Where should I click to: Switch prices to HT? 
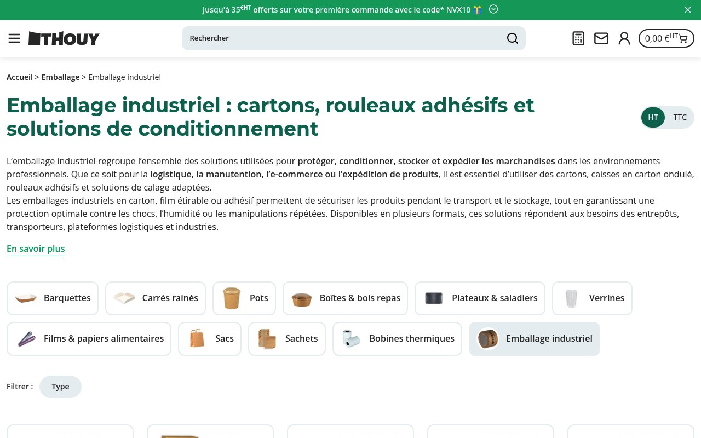click(653, 117)
